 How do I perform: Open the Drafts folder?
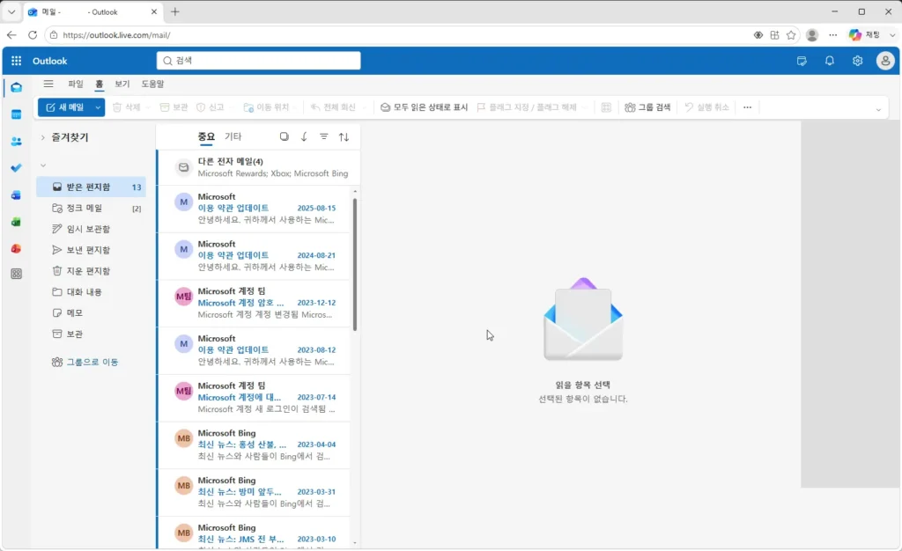[91, 229]
